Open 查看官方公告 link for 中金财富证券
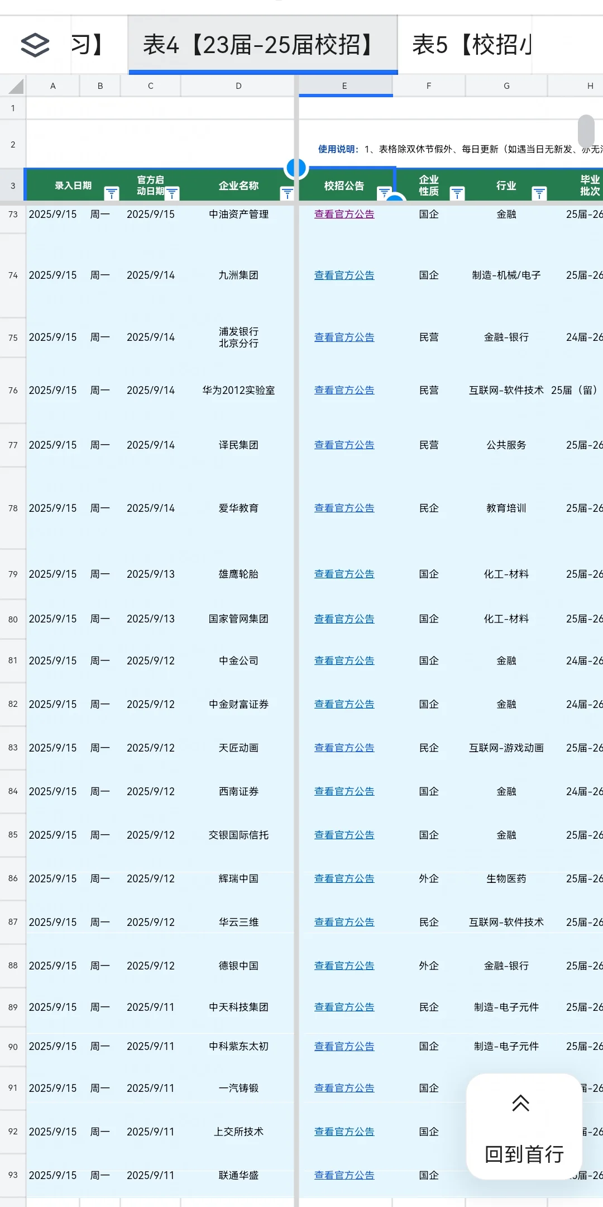Image resolution: width=603 pixels, height=1207 pixels. (344, 704)
